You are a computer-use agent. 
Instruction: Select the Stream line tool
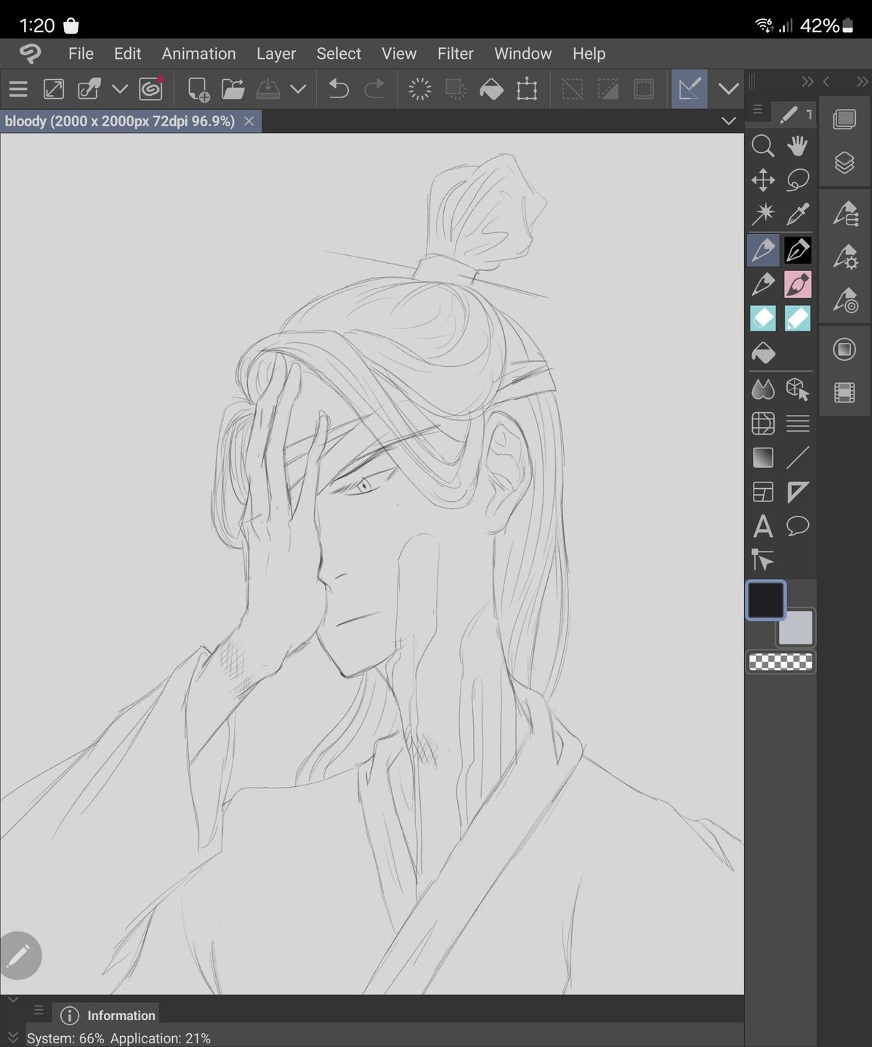click(x=797, y=424)
